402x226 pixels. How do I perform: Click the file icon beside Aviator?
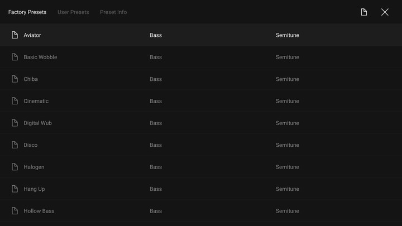coord(15,35)
